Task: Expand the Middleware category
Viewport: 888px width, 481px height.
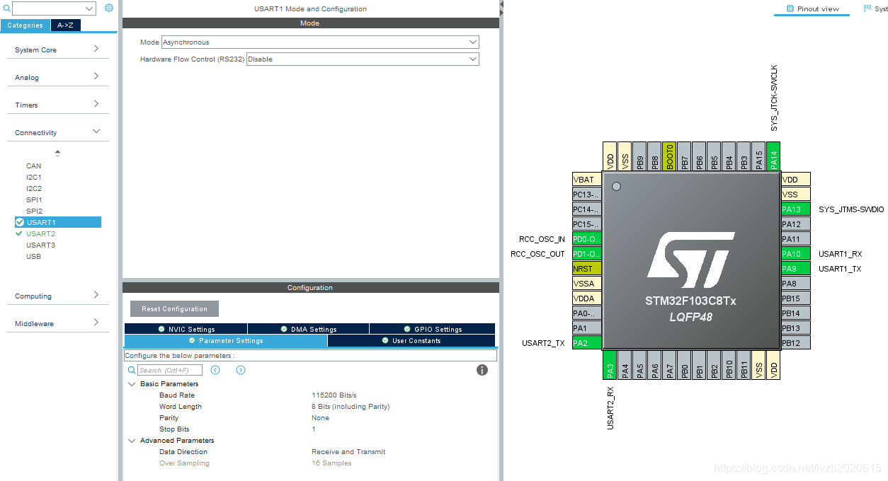Action: [x=58, y=323]
